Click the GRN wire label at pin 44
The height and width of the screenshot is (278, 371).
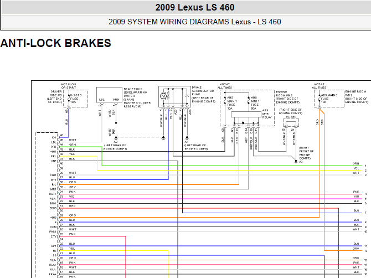pyautogui.click(x=73, y=145)
